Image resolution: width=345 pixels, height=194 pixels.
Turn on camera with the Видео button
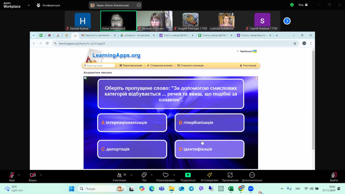pos(33,177)
